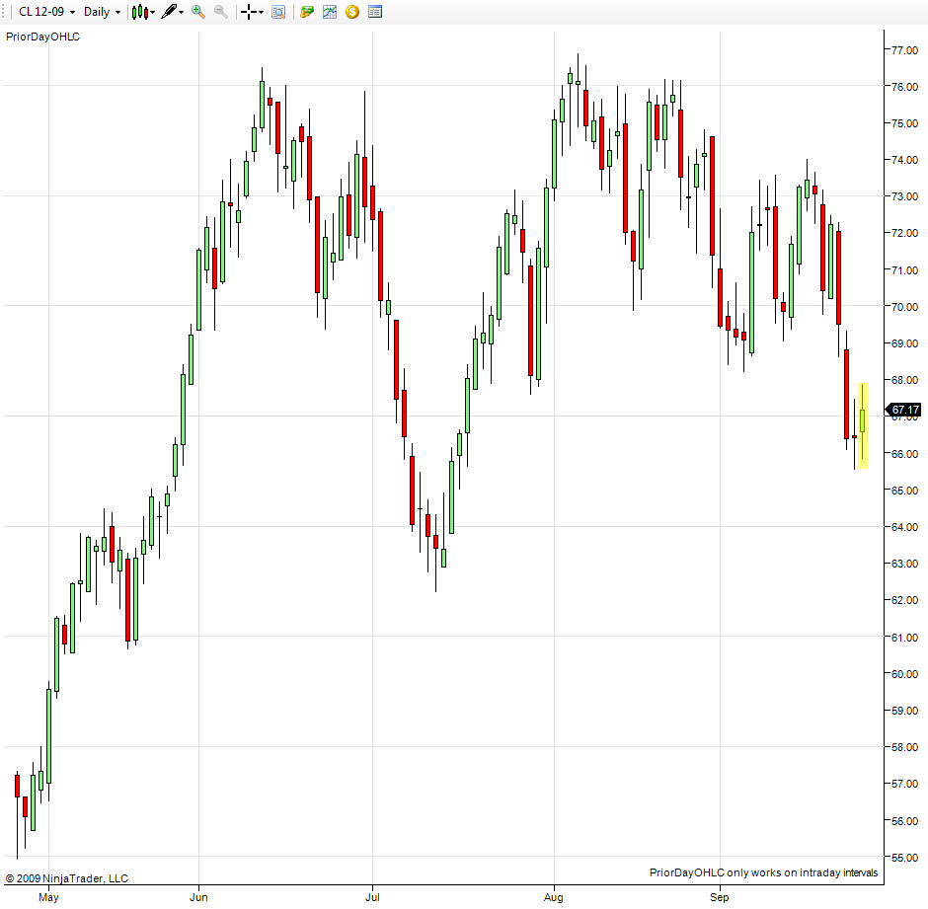Open the chart trader money icon
The image size is (928, 909).
click(x=307, y=12)
